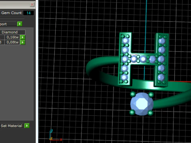The height and width of the screenshot is (143, 191).
Task: Click the green arrow next to Set Material
Action: pyautogui.click(x=27, y=126)
